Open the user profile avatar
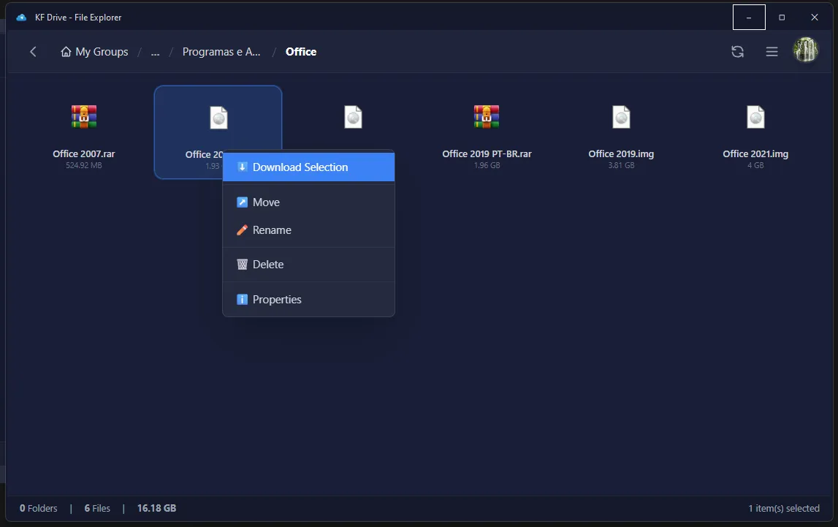 (806, 50)
